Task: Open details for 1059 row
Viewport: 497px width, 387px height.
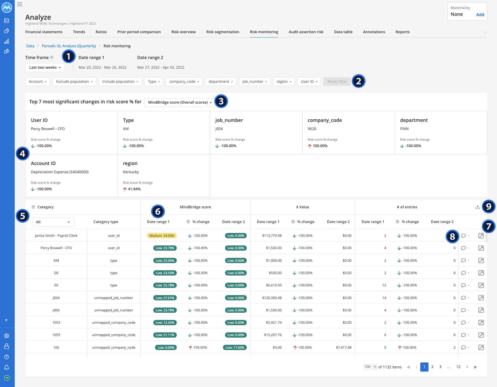Action: click(481, 335)
